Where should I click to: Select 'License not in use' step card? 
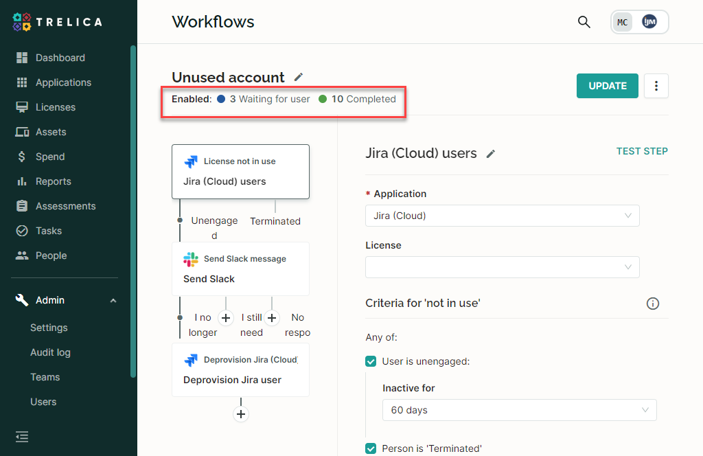240,172
